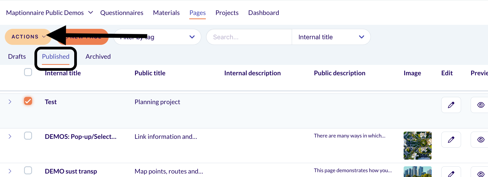Open the Maptionnaire Public Demos workspace dropdown

coord(50,13)
